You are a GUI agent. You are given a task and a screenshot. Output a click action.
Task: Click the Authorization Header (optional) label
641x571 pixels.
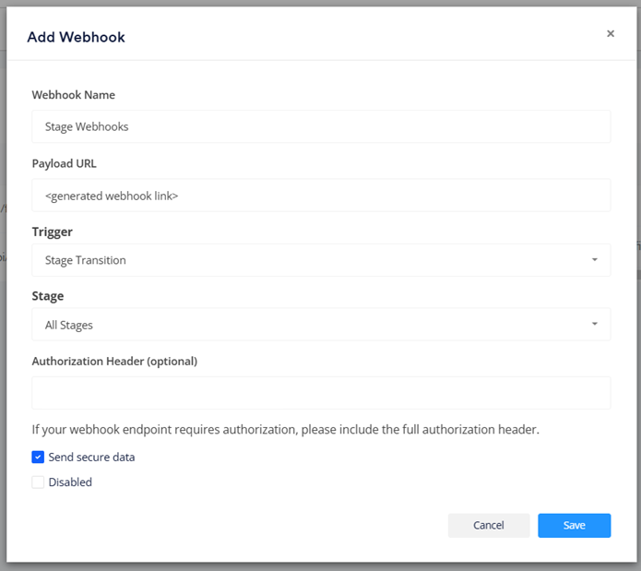click(114, 362)
